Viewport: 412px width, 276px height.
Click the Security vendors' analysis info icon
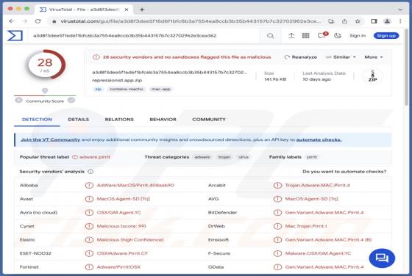tap(90, 172)
